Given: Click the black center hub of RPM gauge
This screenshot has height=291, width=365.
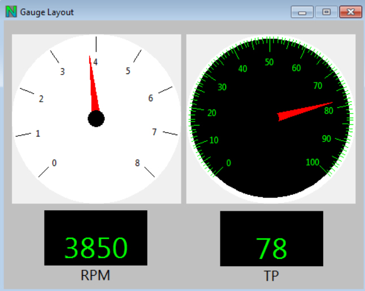Looking at the screenshot, I should (96, 119).
